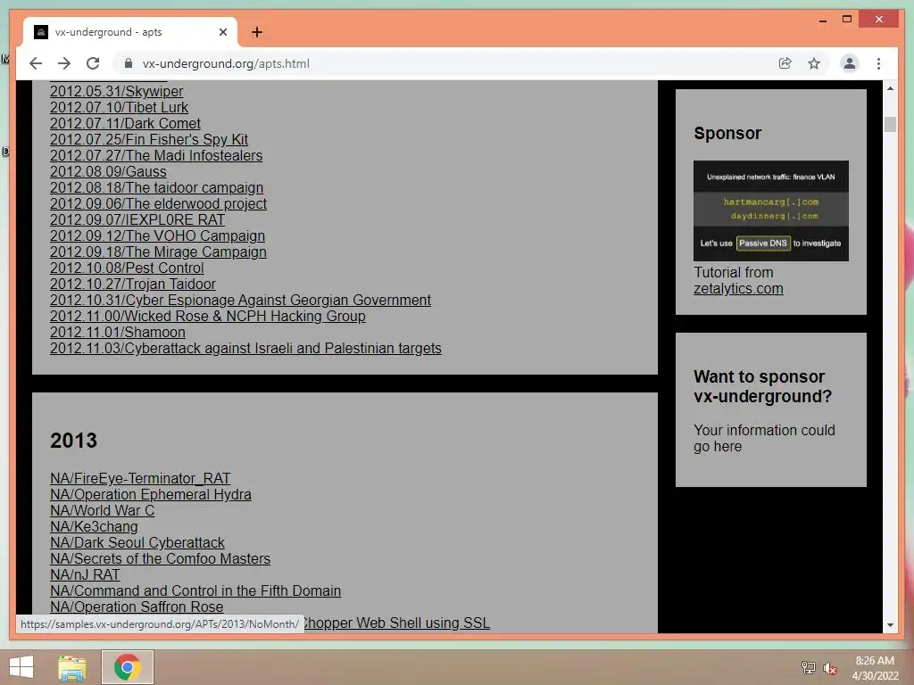Open the Chrome profile menu
The height and width of the screenshot is (685, 914).
tap(850, 63)
